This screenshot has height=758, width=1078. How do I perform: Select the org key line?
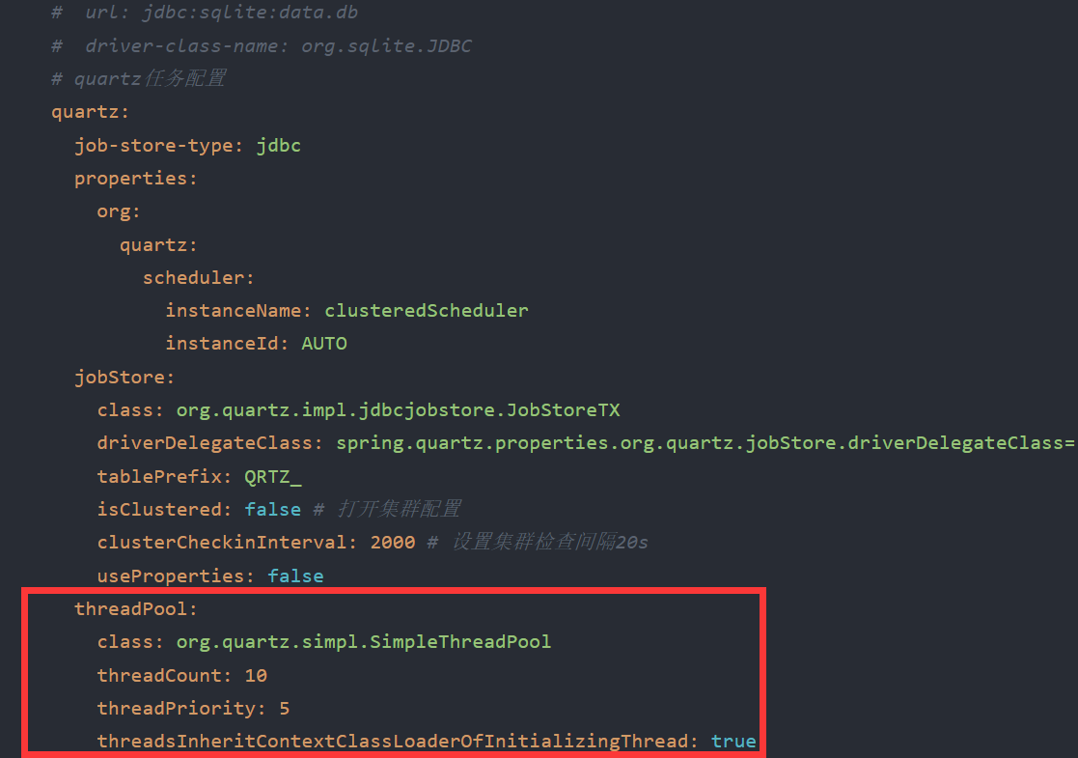(x=118, y=211)
